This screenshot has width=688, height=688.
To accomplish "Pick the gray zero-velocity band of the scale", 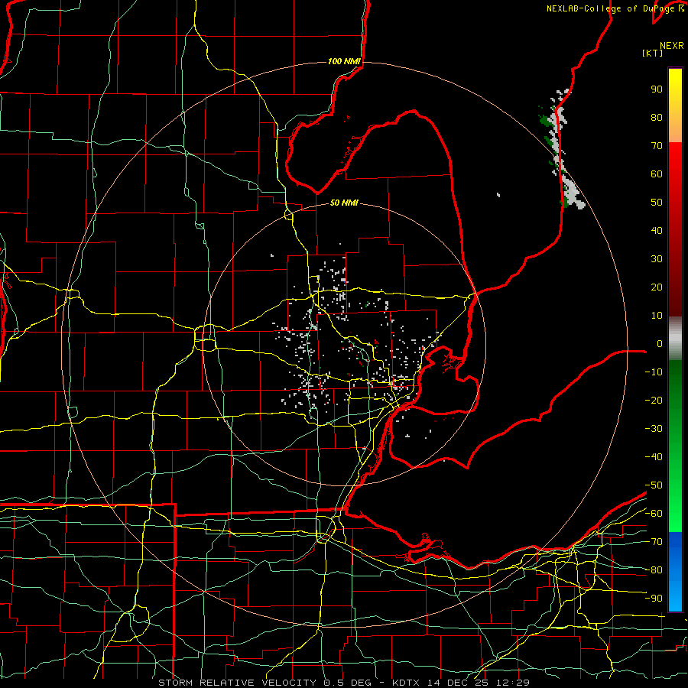I will point(675,339).
